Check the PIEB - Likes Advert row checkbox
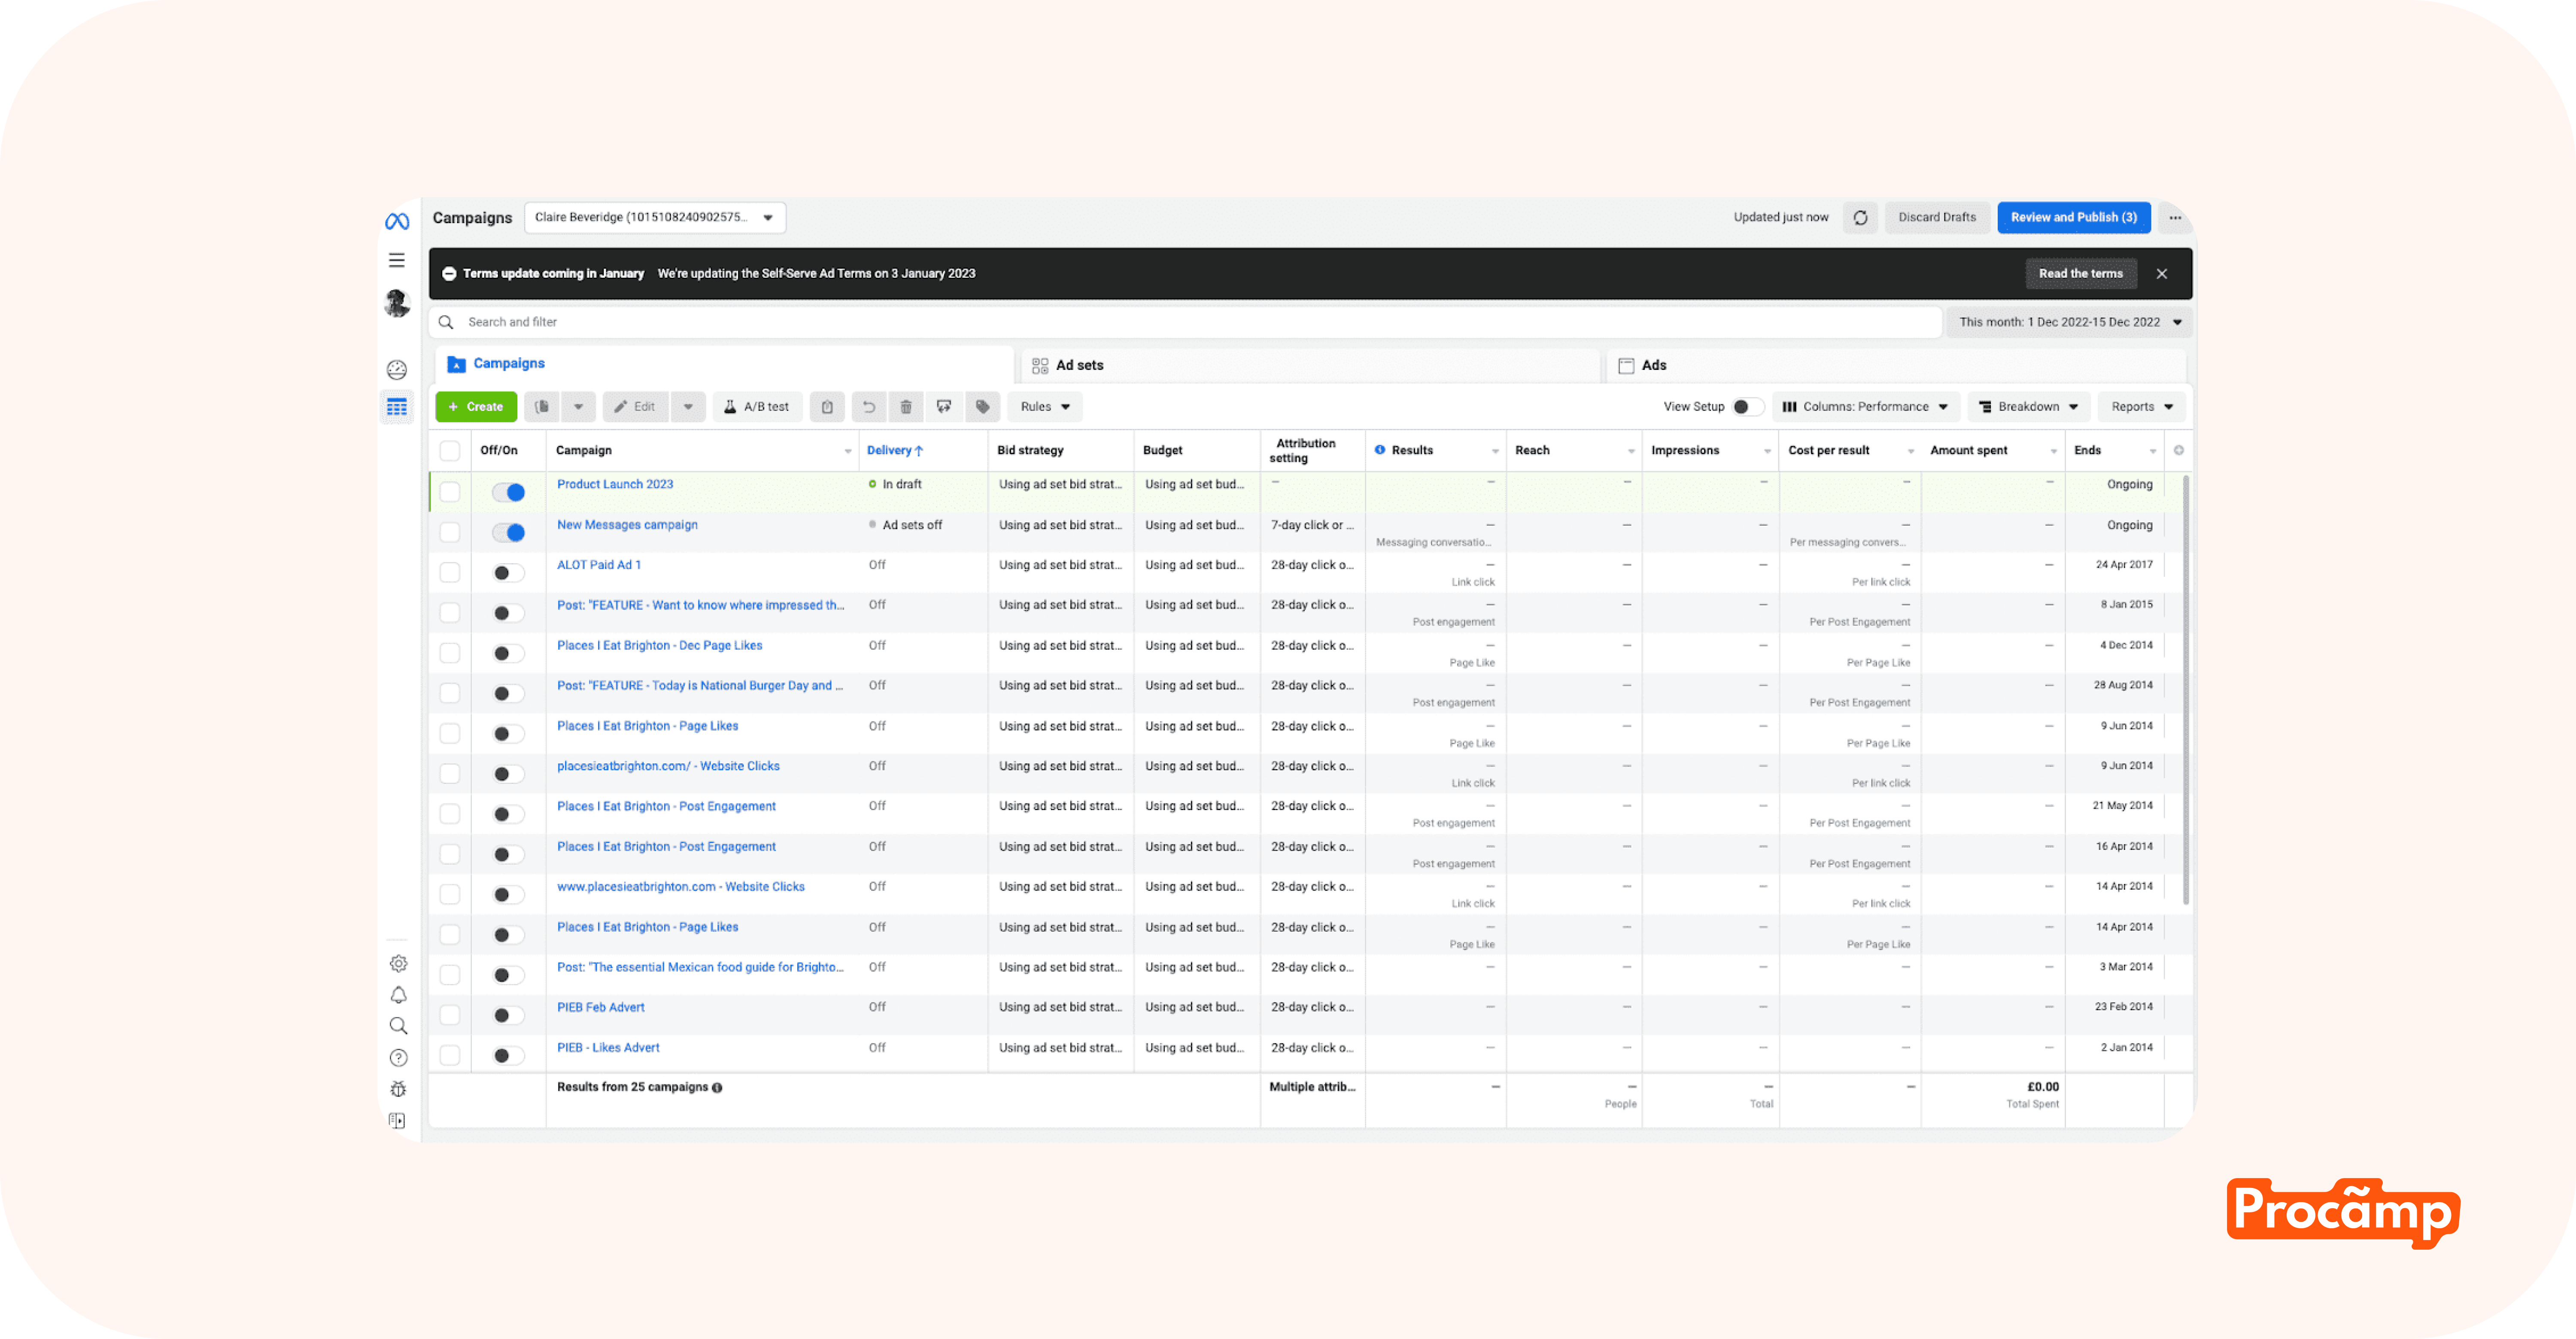The height and width of the screenshot is (1339, 2576). pos(450,1055)
